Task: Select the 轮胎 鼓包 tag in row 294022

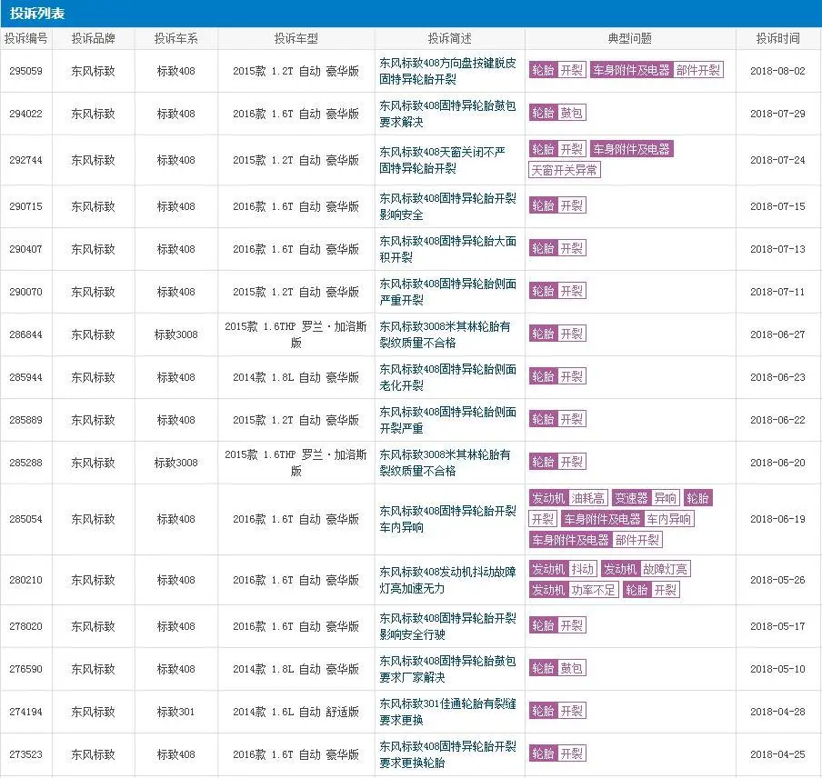Action: click(x=557, y=113)
